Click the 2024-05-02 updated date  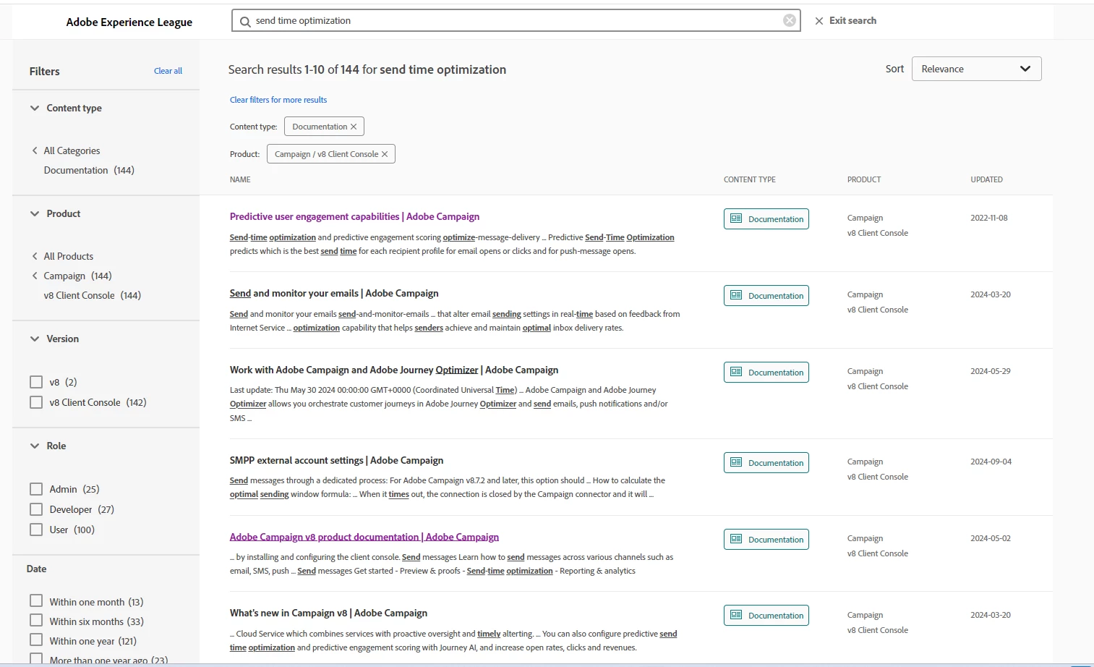point(990,538)
